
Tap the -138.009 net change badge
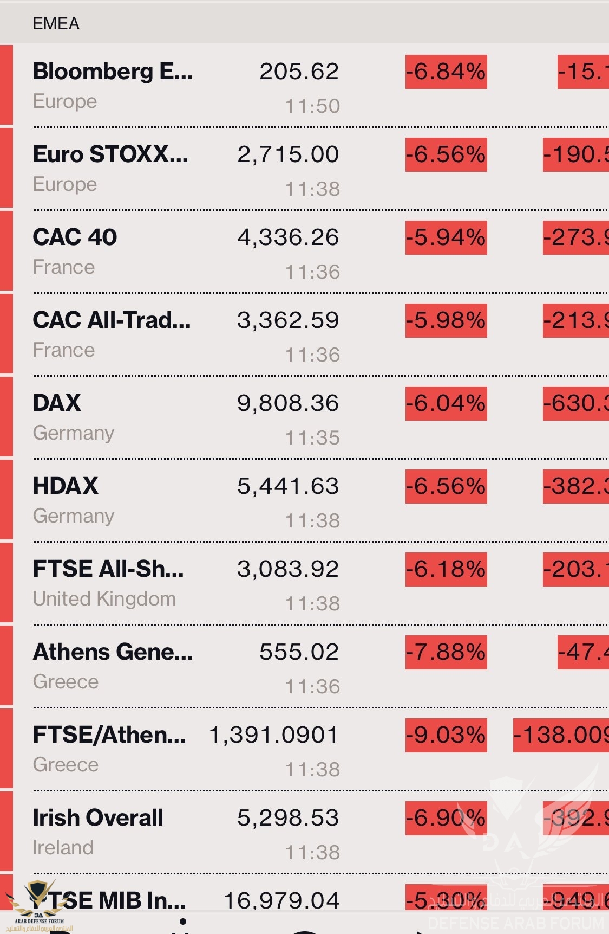coord(561,735)
